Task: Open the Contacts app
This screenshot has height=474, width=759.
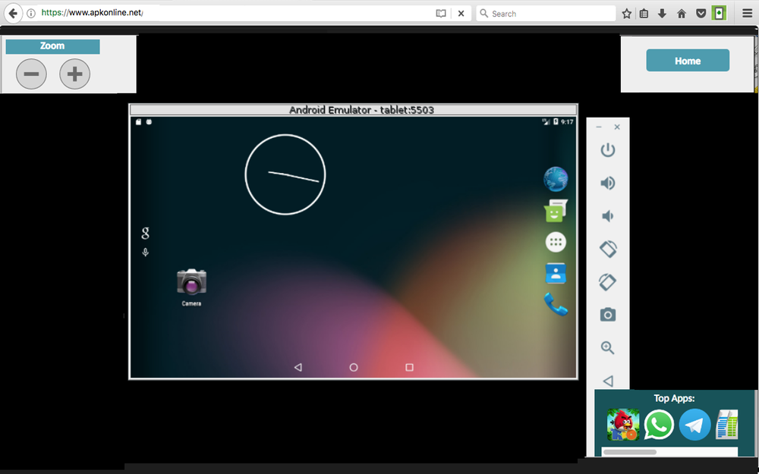Action: click(x=555, y=273)
